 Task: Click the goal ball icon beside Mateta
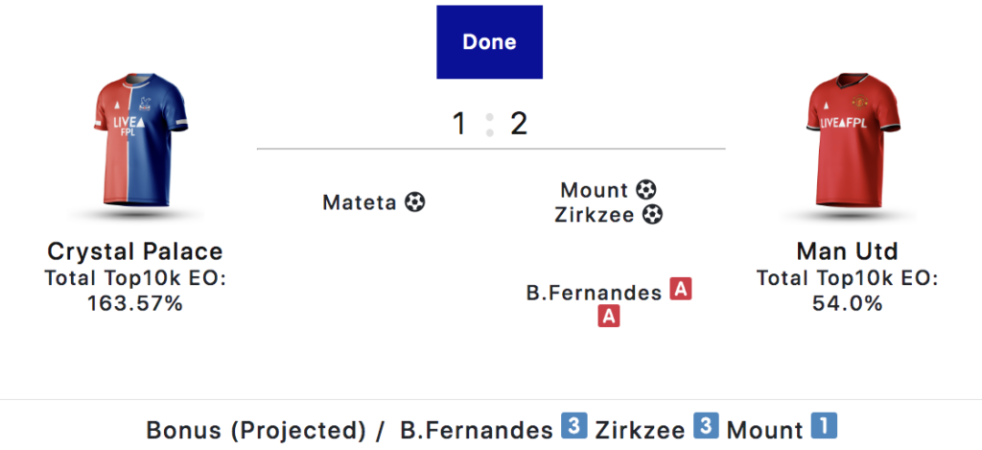[414, 202]
